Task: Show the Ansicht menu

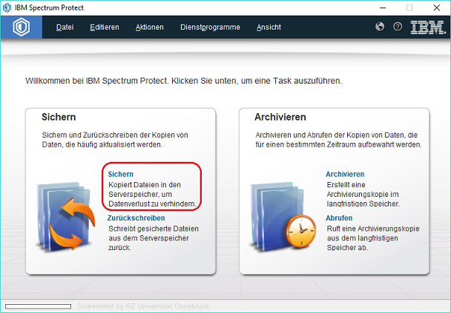Action: (x=269, y=27)
